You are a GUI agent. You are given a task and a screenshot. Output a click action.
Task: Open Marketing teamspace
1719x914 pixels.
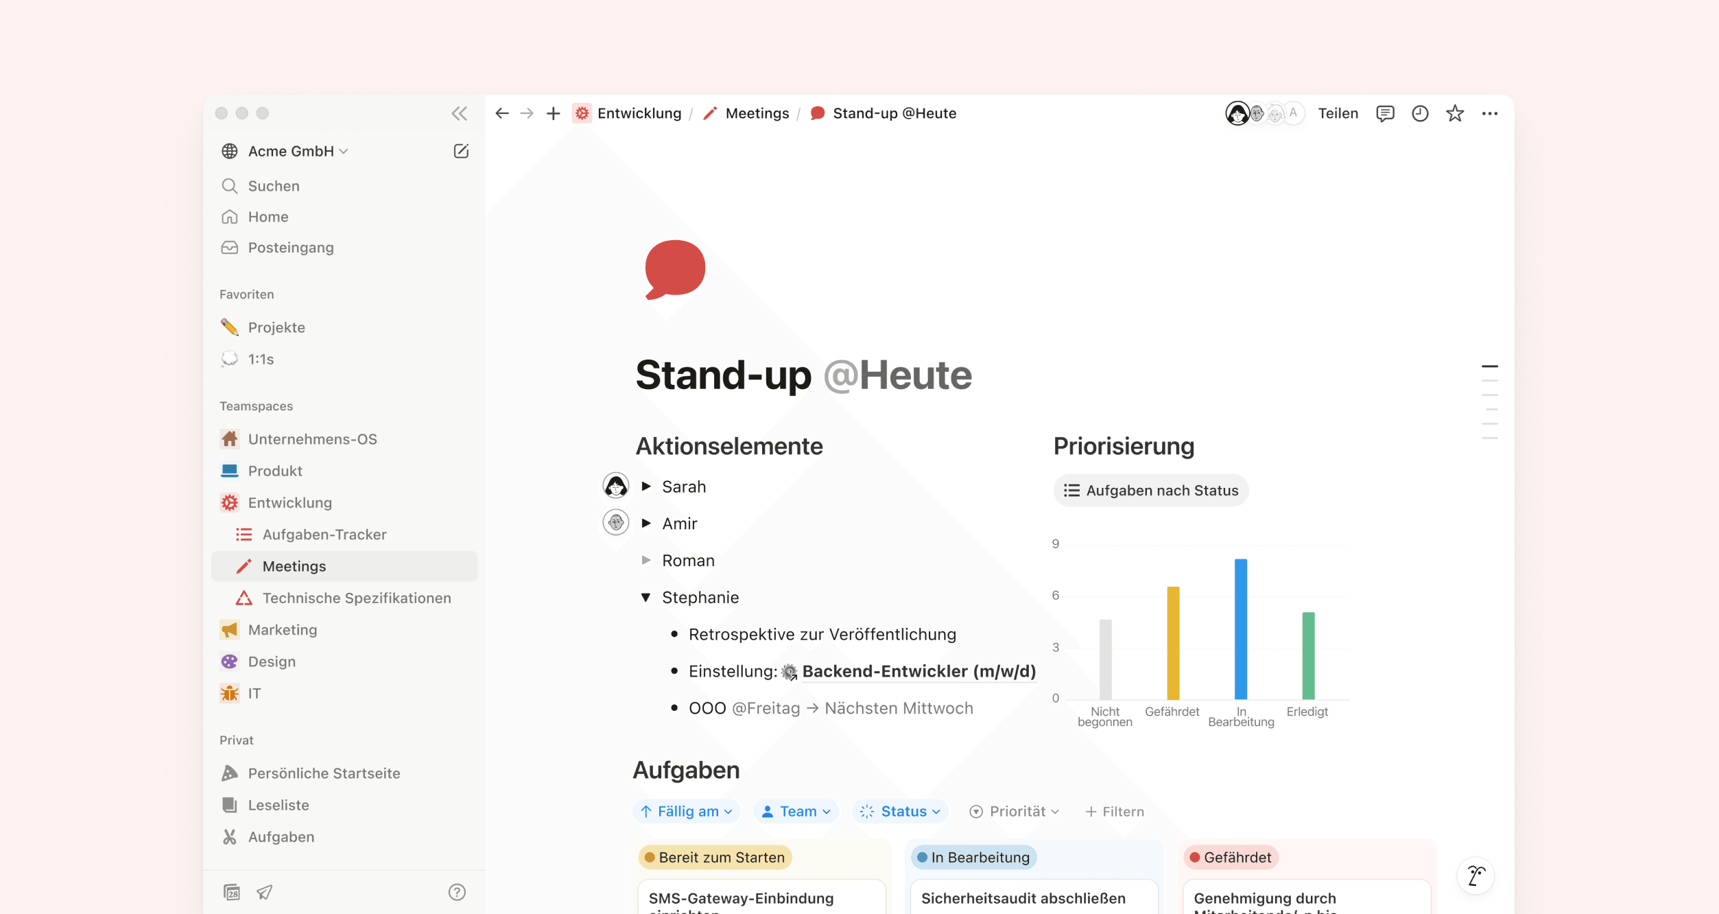click(344, 630)
